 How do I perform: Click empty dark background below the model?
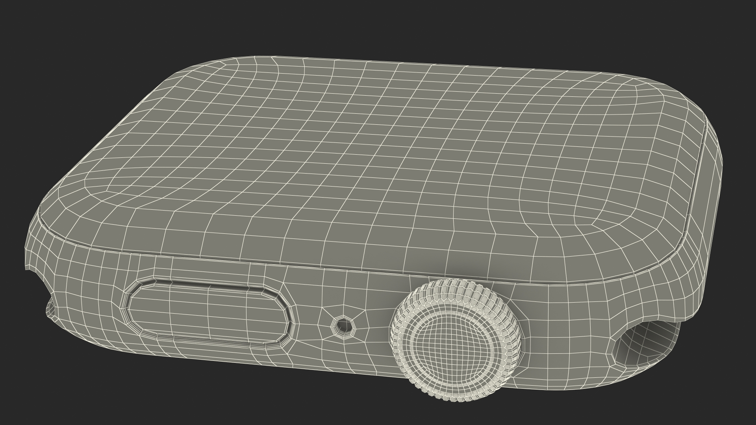pyautogui.click(x=236, y=397)
